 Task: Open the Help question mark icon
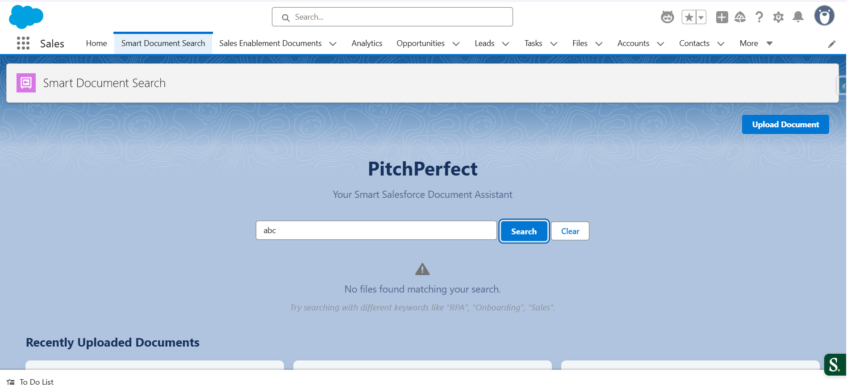point(759,17)
